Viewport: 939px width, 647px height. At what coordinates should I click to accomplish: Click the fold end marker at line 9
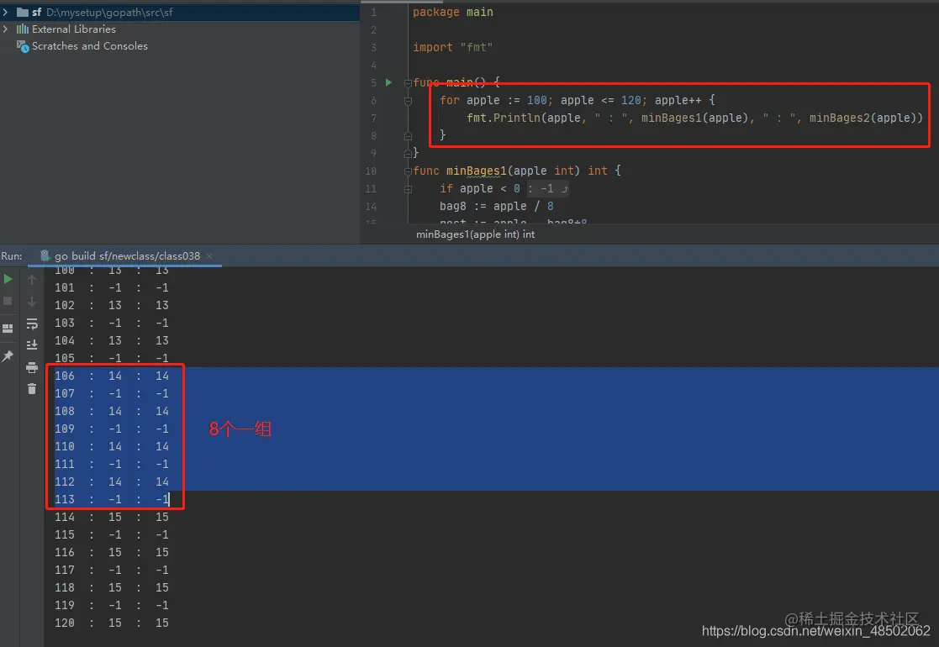pos(408,153)
